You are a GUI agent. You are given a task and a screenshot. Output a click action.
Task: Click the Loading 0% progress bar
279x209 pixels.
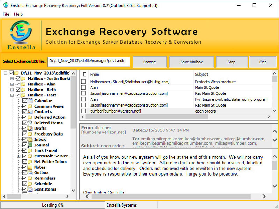52,205
